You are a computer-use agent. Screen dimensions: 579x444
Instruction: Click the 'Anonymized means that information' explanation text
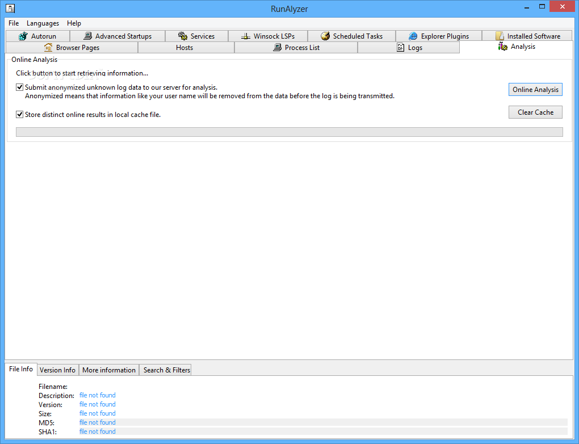point(209,96)
